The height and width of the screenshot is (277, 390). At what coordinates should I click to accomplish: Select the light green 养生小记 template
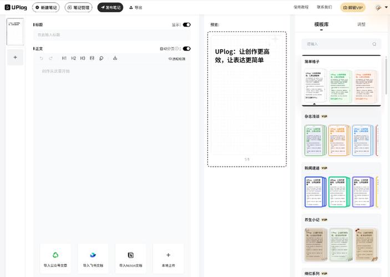[341, 244]
